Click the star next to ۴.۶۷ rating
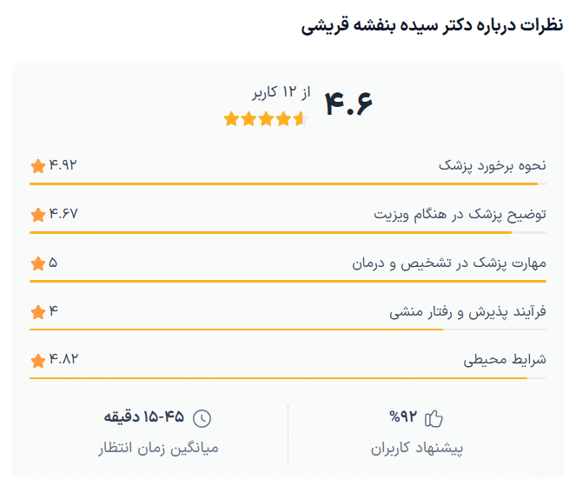 (37, 214)
